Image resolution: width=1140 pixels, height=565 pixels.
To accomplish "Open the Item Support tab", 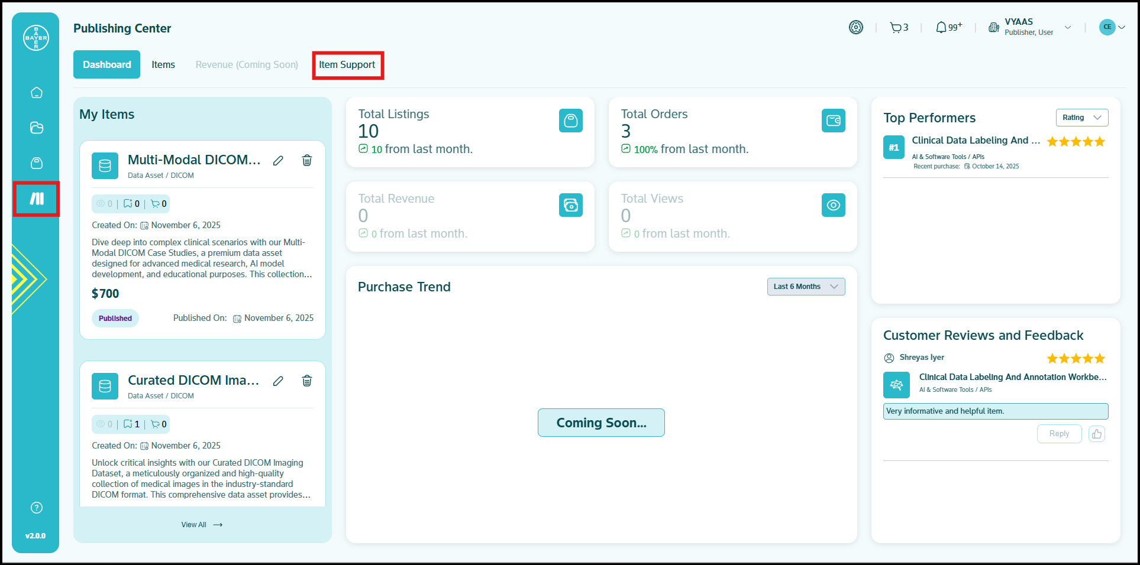I will pos(347,65).
